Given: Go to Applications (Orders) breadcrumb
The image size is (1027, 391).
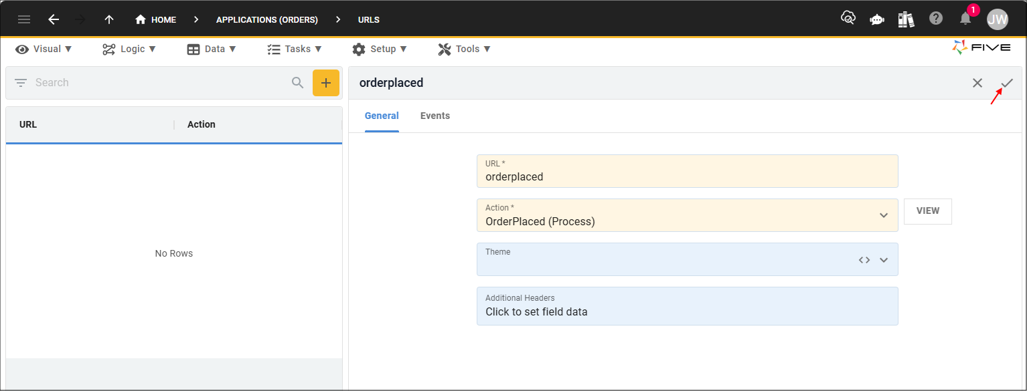Looking at the screenshot, I should (267, 20).
